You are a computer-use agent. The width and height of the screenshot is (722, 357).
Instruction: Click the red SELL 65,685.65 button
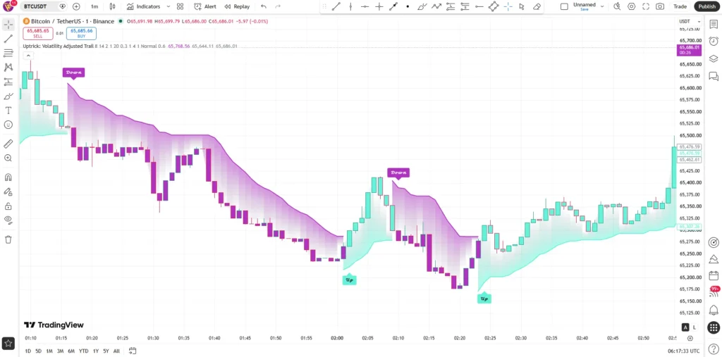point(38,33)
